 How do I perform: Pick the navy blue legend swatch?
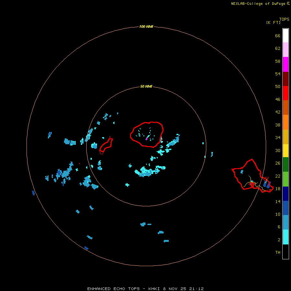[x=286, y=194]
